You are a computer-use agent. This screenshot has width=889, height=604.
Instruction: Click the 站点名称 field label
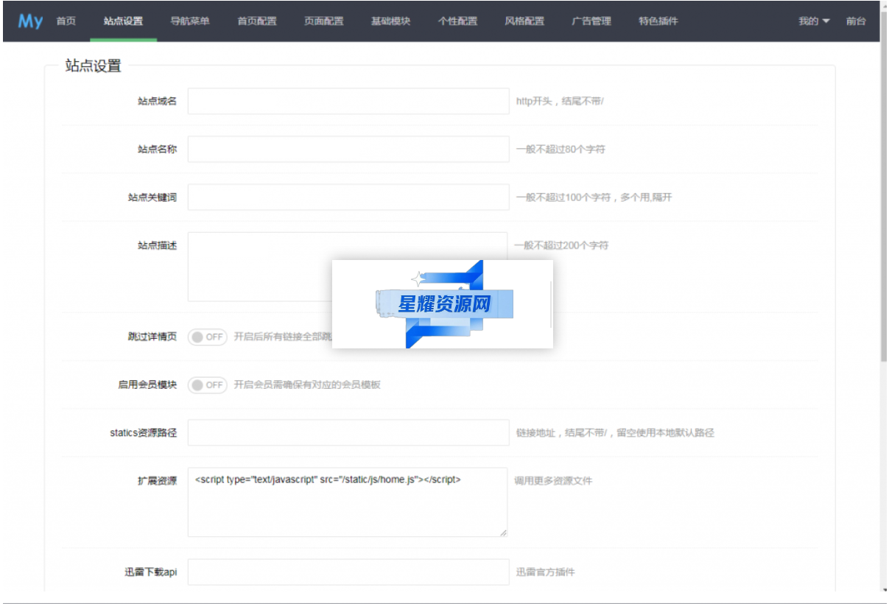157,149
